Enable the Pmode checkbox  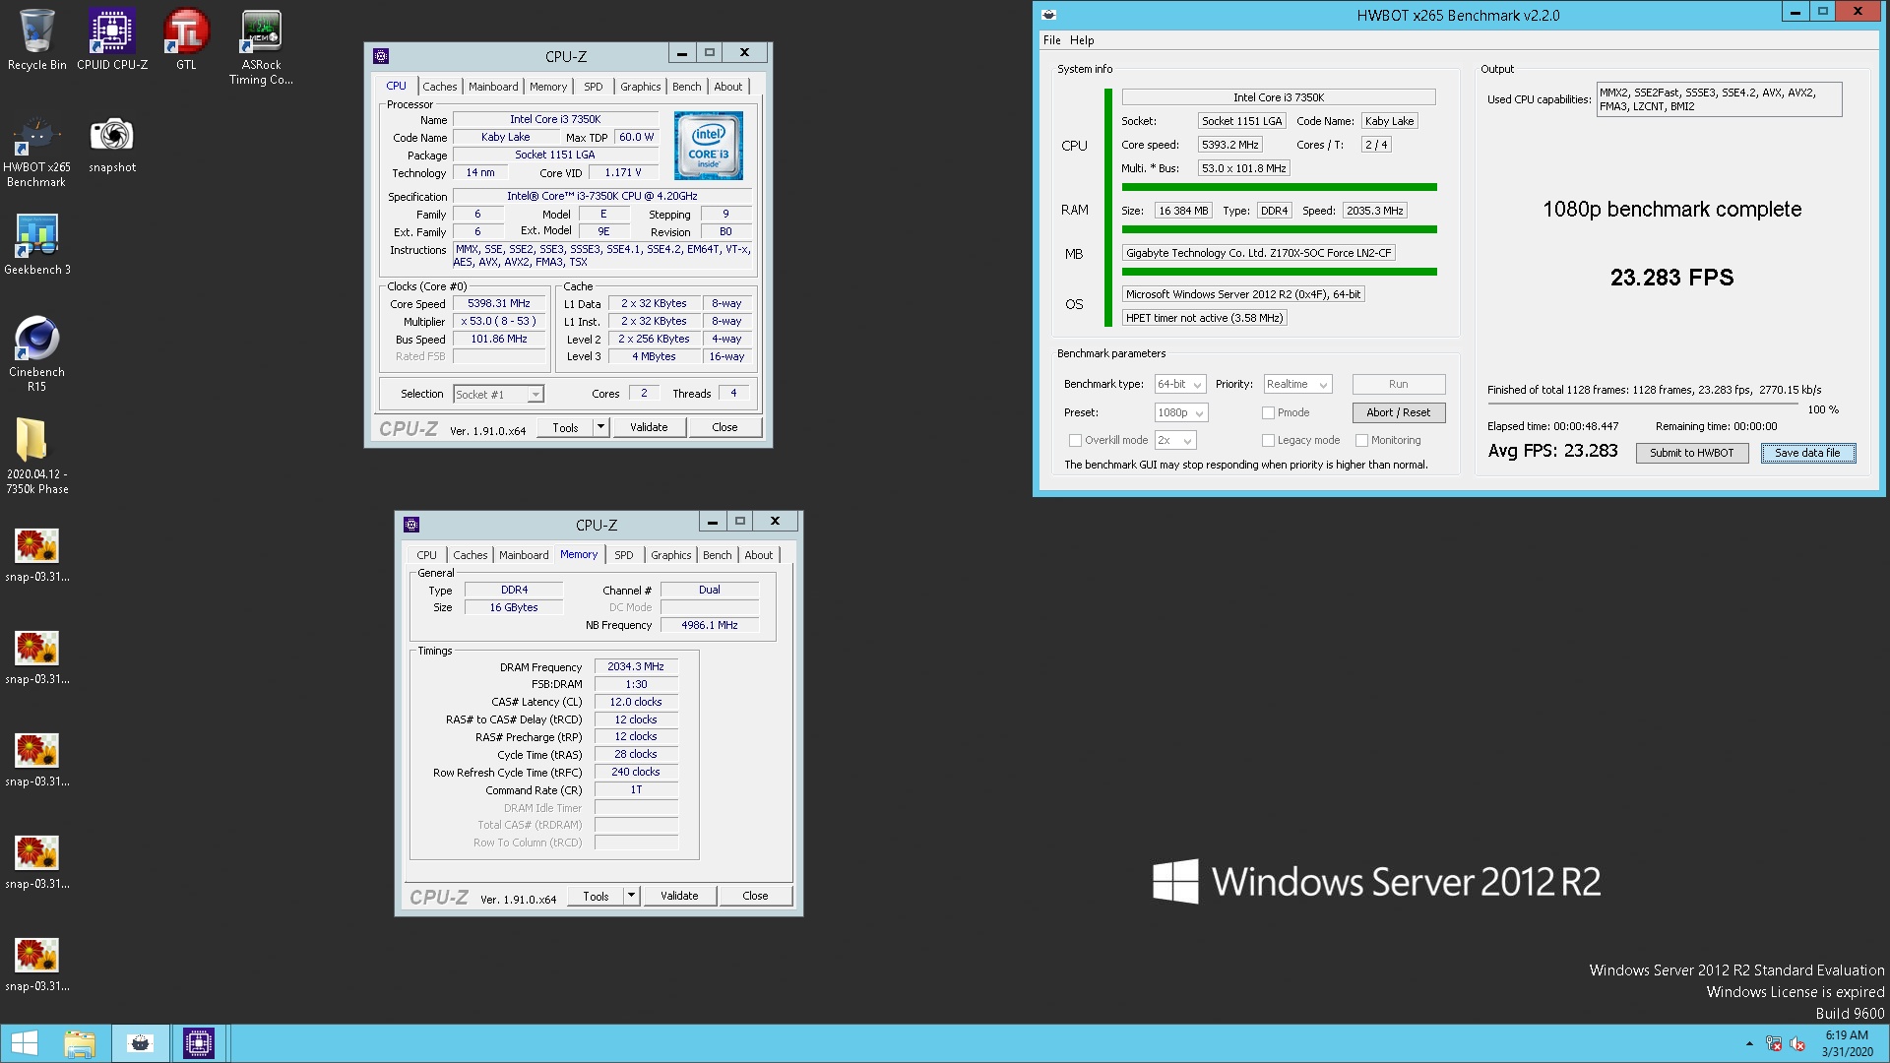click(x=1269, y=412)
